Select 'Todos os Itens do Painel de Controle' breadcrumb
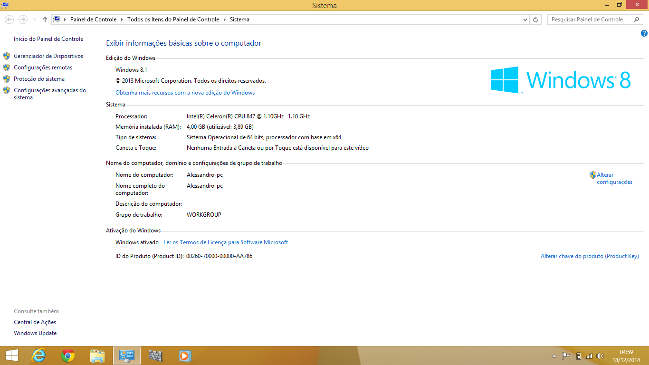The width and height of the screenshot is (649, 365). point(173,19)
